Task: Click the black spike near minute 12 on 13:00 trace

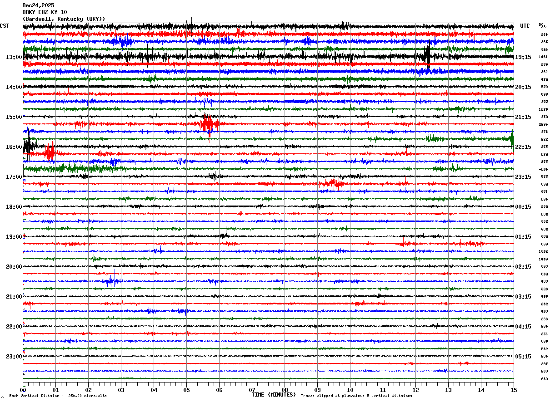Action: coord(427,55)
